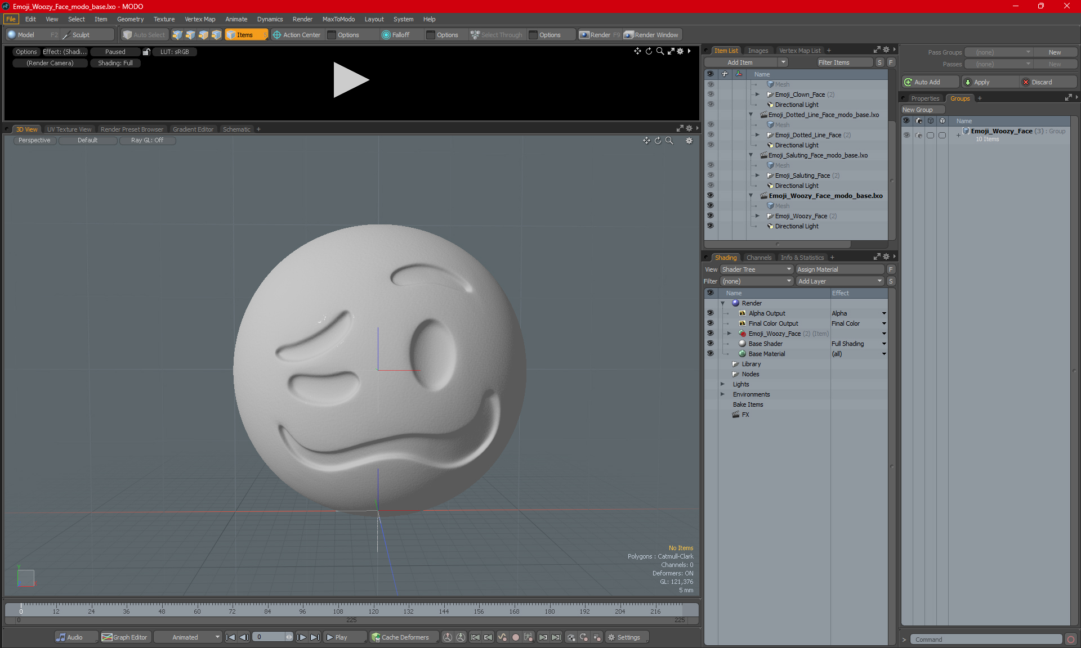Toggle visibility of Emoji_Woozy_Face item in Item List
Screen dimensions: 1081x648
click(x=710, y=216)
